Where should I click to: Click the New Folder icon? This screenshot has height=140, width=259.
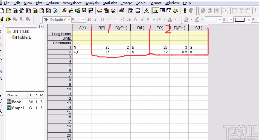tap(9, 11)
